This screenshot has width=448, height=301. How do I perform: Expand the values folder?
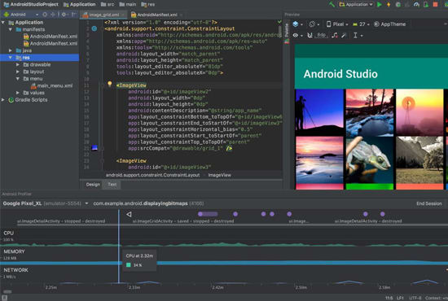click(18, 93)
